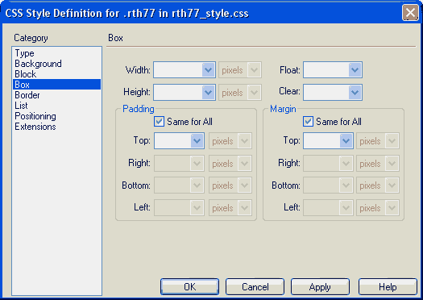This screenshot has width=423, height=300.
Task: Select the Type category
Action: [24, 53]
